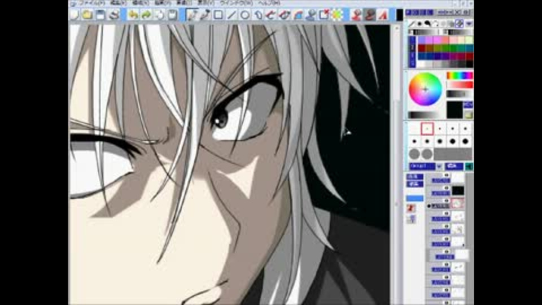Select the straight Line tool
The image size is (542, 305).
[231, 15]
